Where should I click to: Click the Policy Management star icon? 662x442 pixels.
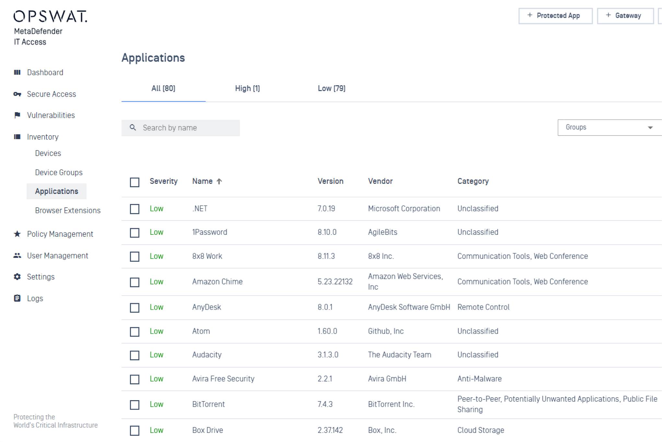[17, 234]
